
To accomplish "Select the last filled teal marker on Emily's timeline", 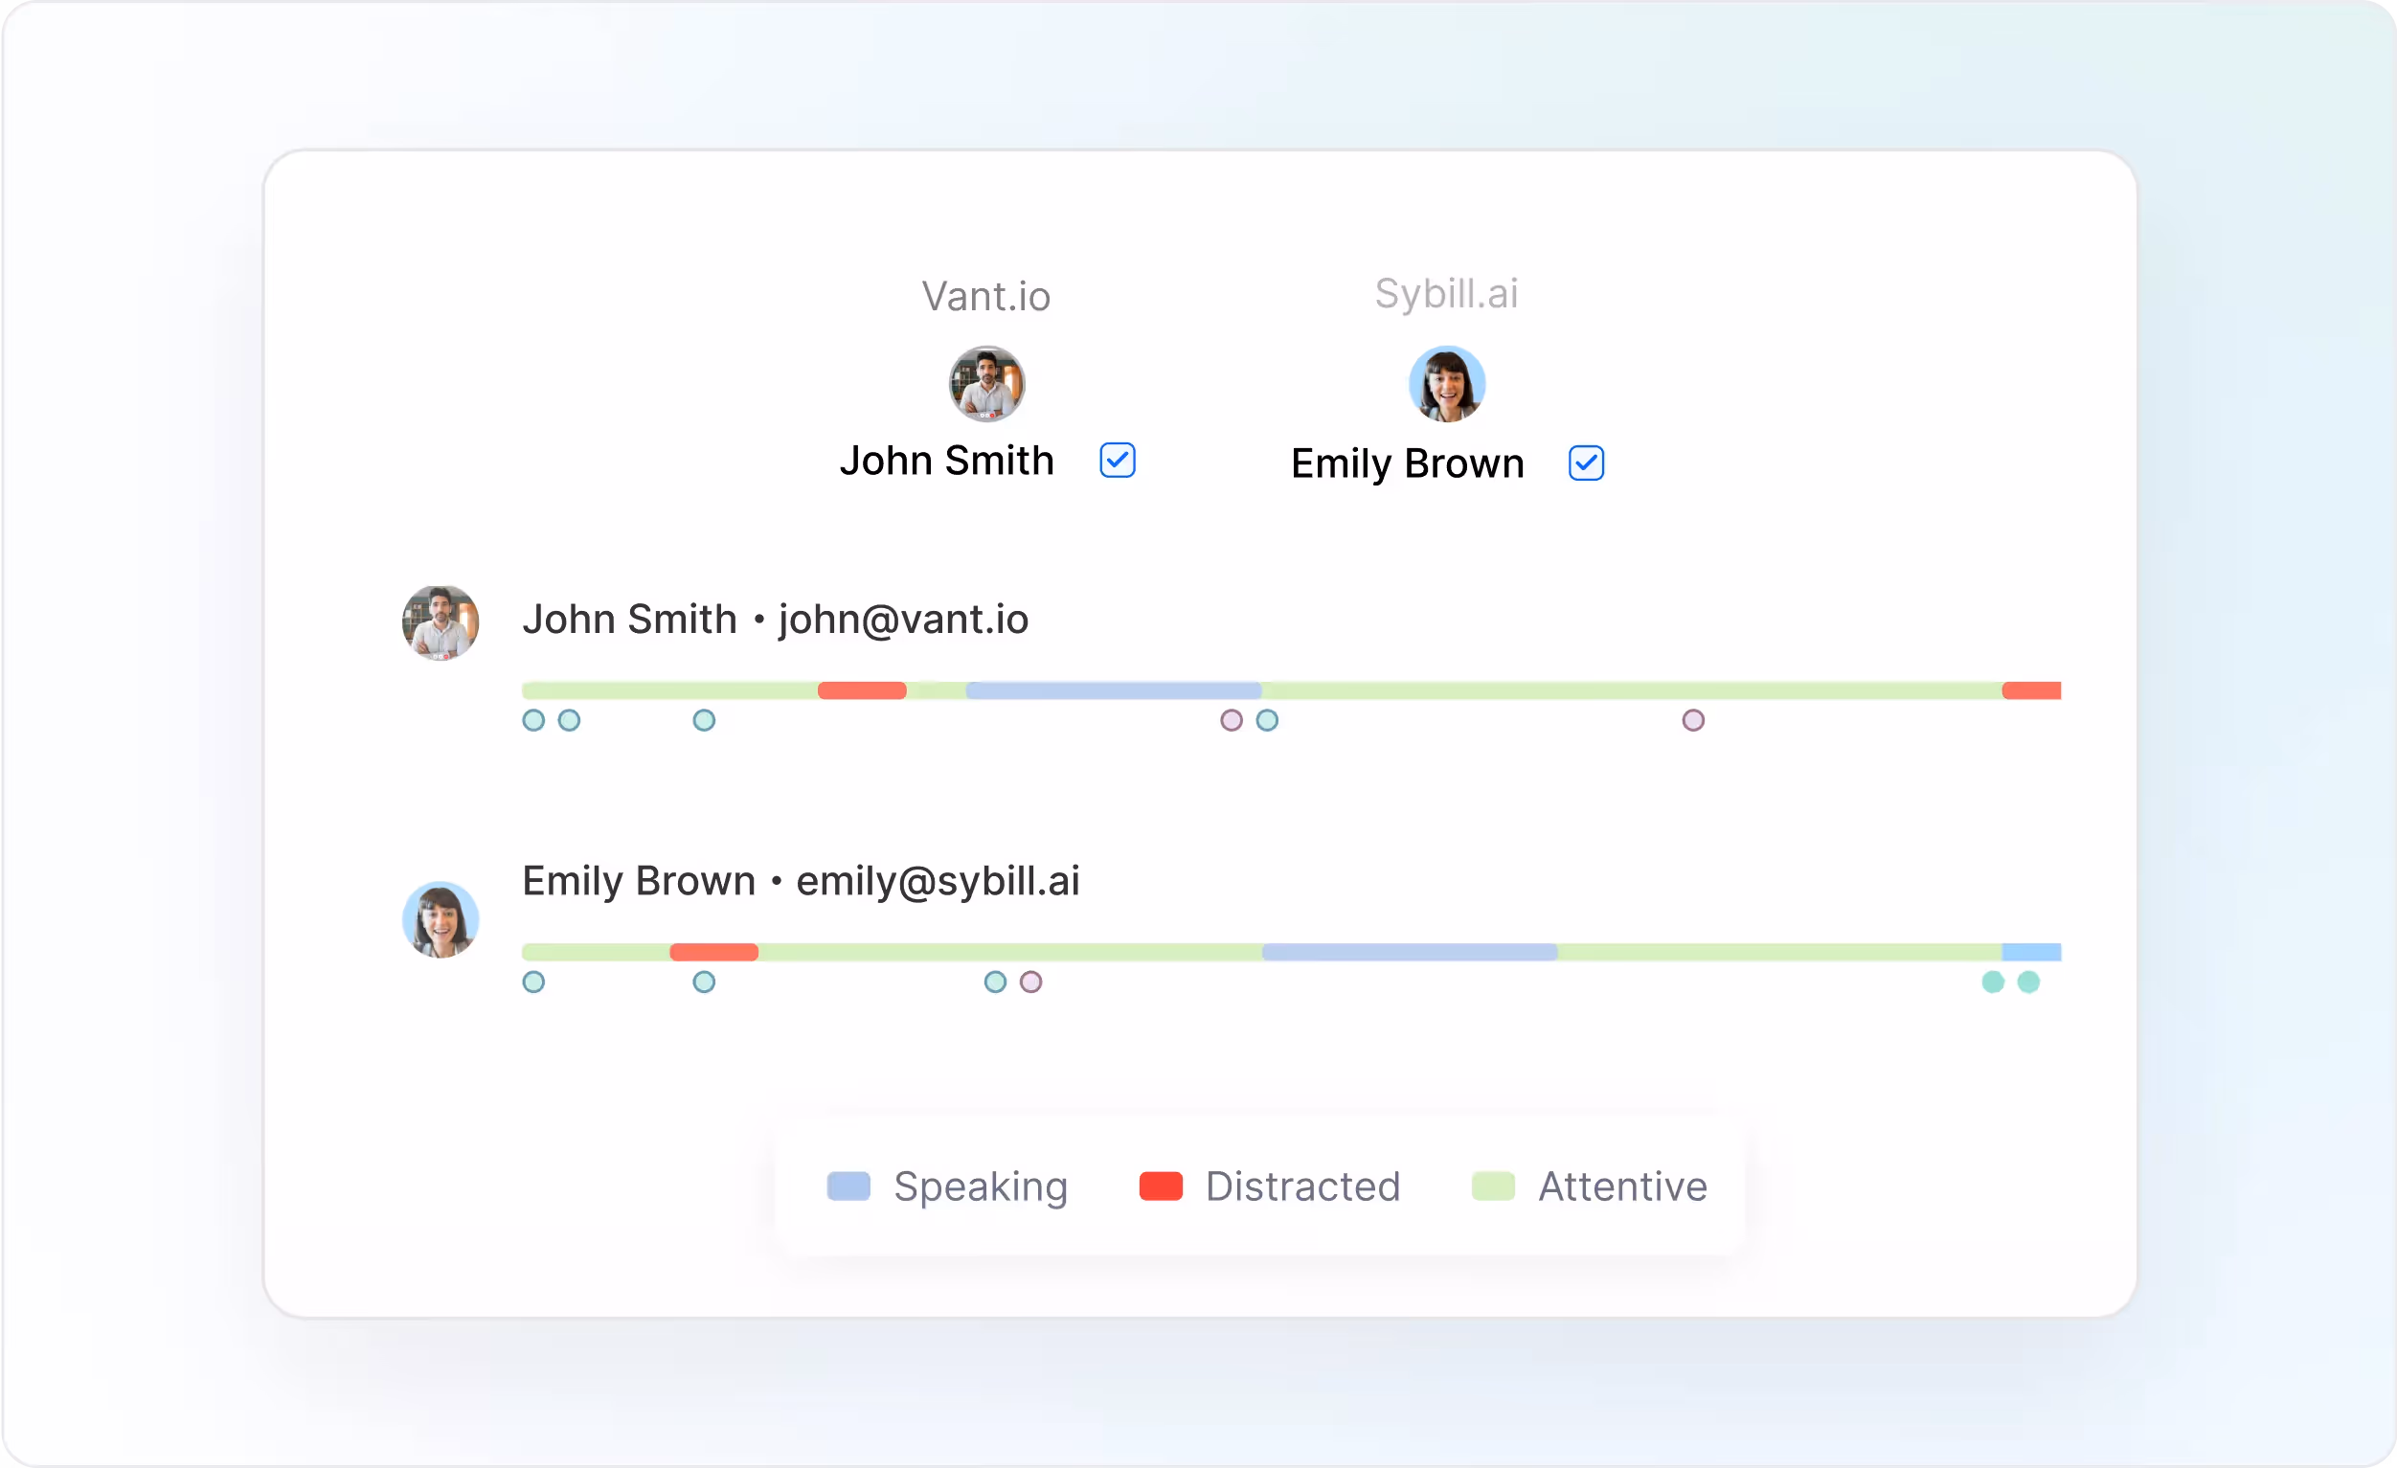I will point(2028,982).
